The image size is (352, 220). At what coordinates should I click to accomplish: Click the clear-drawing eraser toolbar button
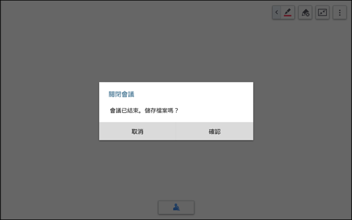(305, 13)
